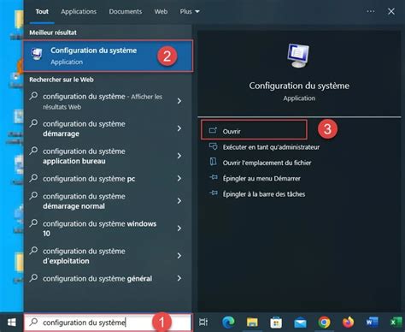Click the Task View taskbar icon
405x332 pixels.
pos(203,323)
